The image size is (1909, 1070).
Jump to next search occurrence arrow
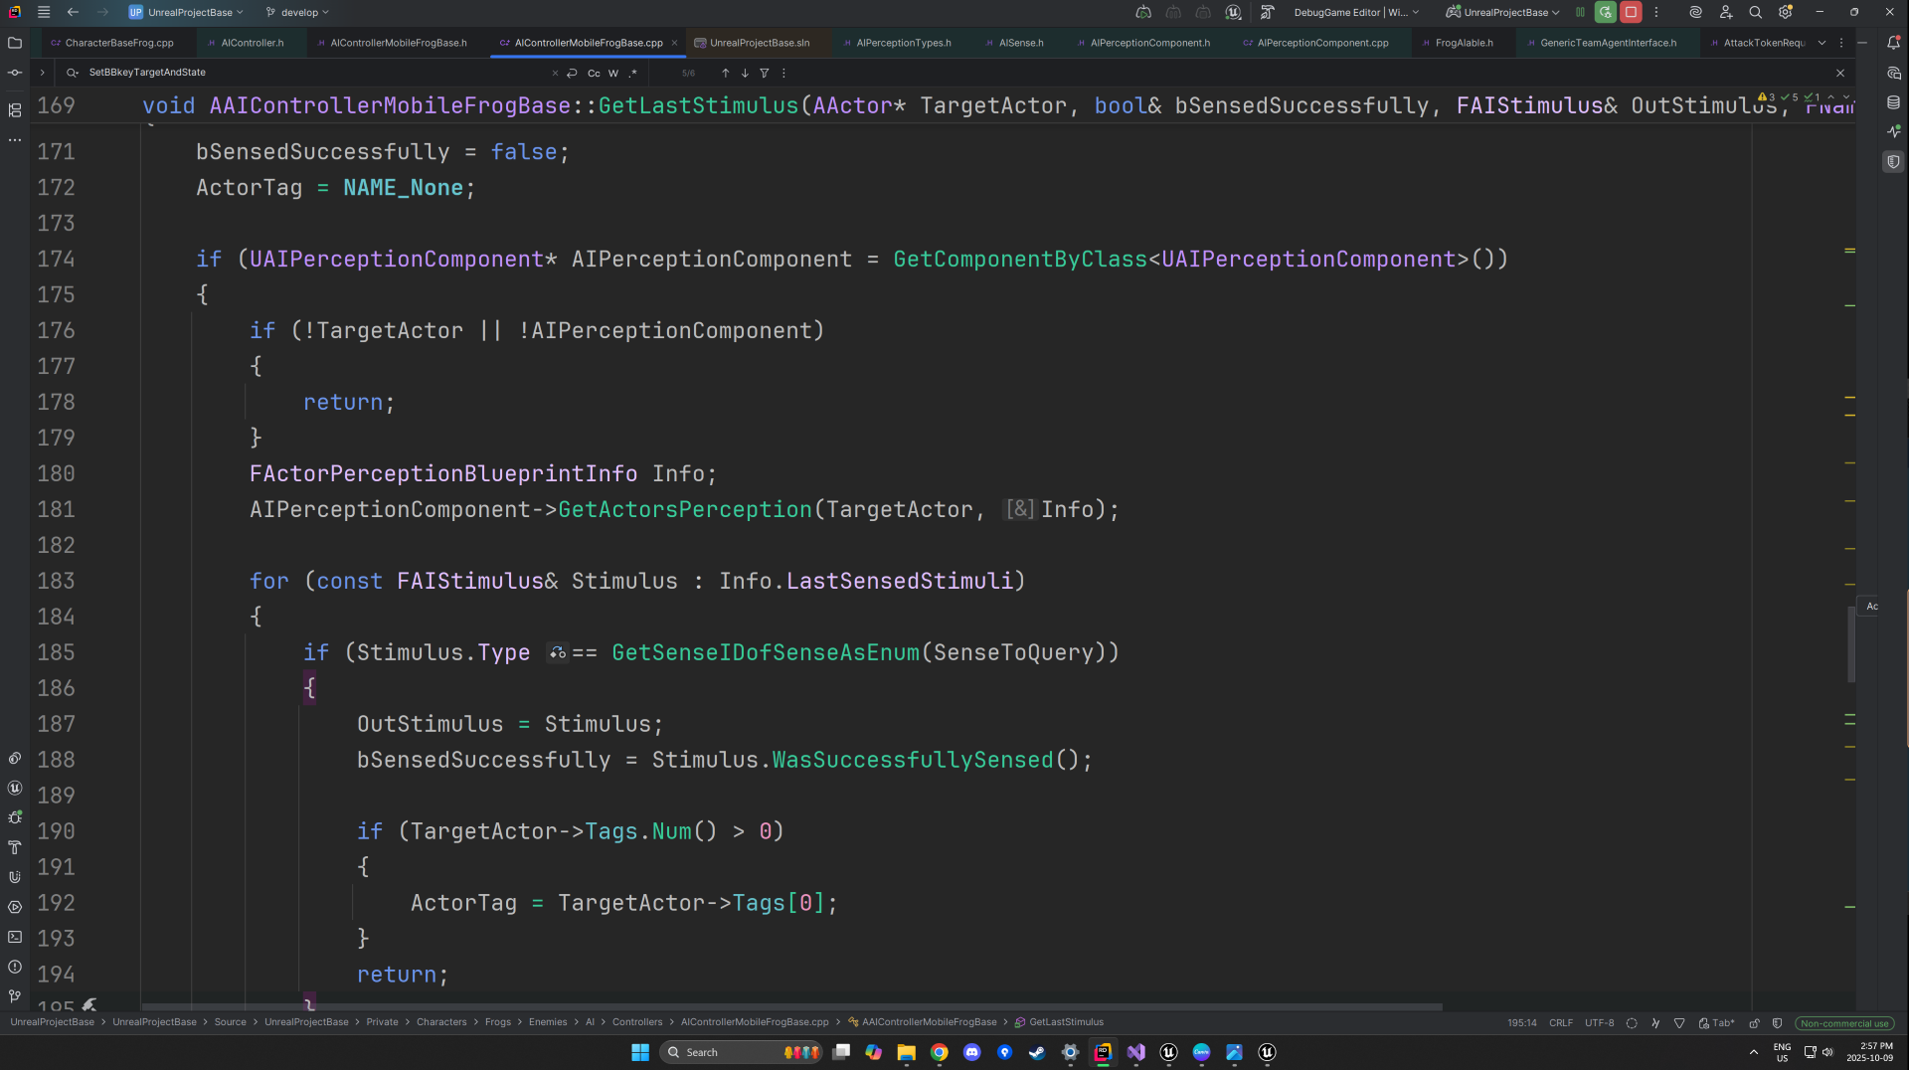tap(745, 74)
